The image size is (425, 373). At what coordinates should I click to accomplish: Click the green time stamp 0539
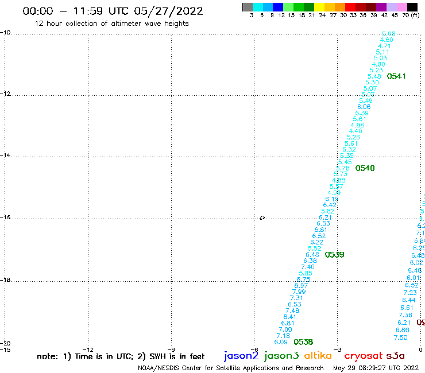[334, 255]
